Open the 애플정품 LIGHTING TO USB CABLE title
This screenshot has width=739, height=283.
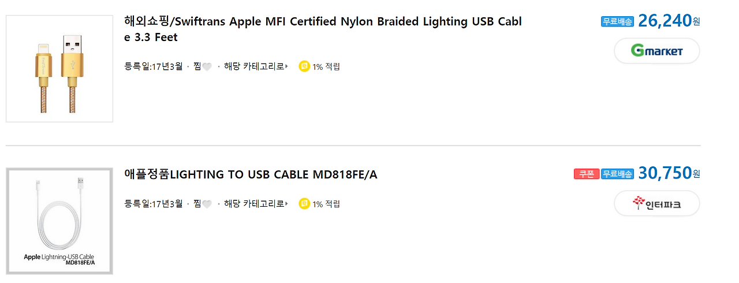[x=251, y=174]
